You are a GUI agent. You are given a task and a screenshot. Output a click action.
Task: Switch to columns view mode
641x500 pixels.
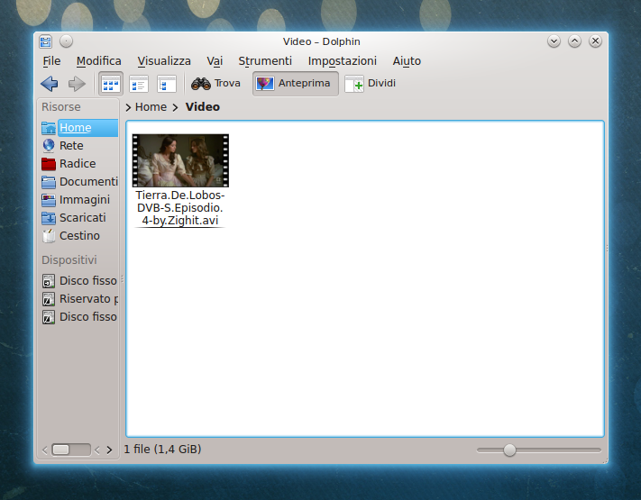[x=167, y=84]
